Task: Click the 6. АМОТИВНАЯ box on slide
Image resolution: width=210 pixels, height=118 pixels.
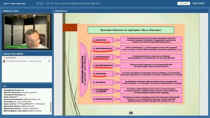Action: pos(103,82)
